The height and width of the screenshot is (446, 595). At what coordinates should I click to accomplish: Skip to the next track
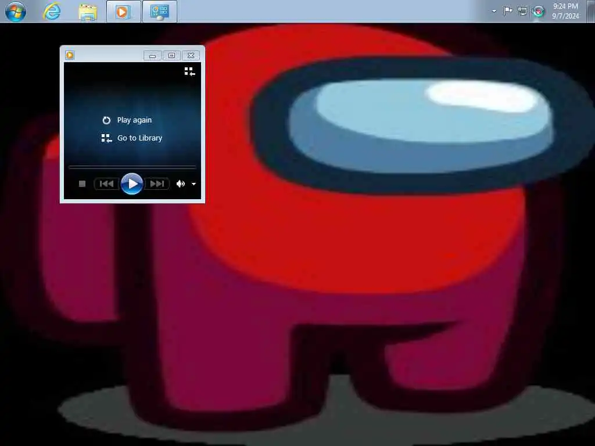tap(157, 184)
